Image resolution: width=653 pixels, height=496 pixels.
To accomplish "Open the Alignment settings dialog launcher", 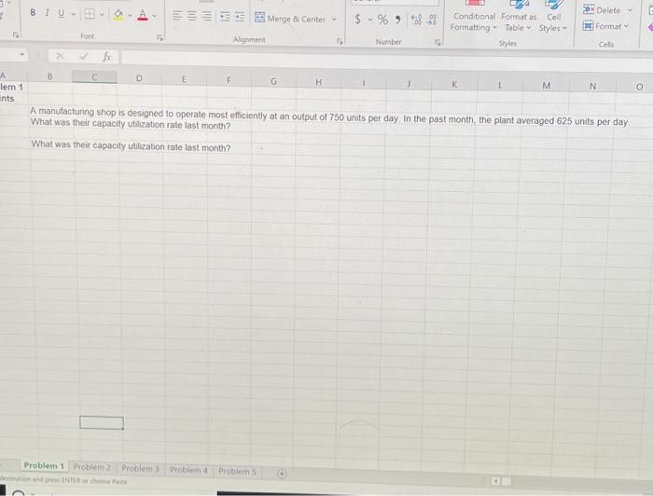I will coord(340,41).
